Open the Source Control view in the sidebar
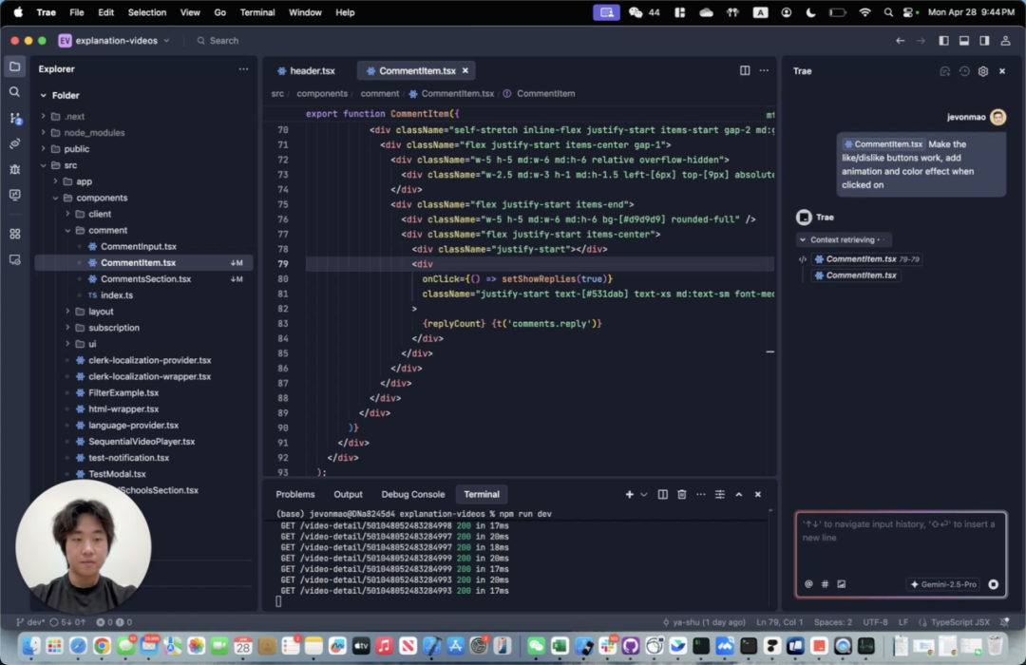 click(14, 118)
